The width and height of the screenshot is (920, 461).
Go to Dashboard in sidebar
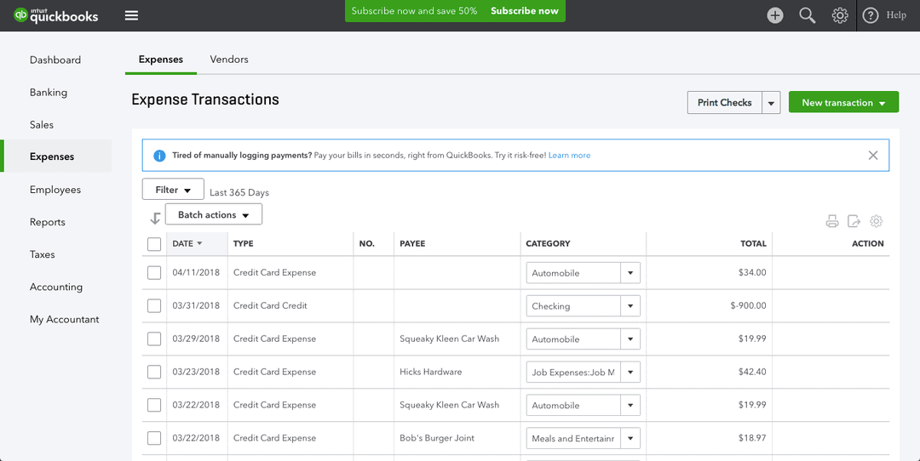pos(55,60)
